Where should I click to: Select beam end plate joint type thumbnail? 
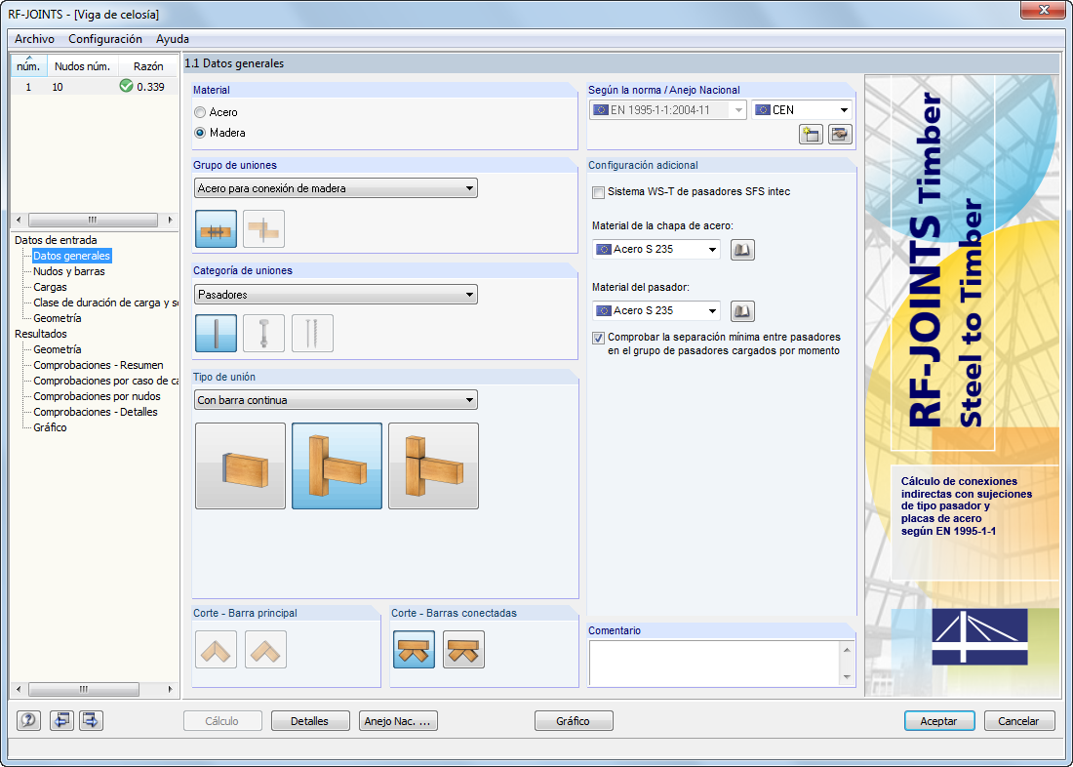[x=240, y=465]
